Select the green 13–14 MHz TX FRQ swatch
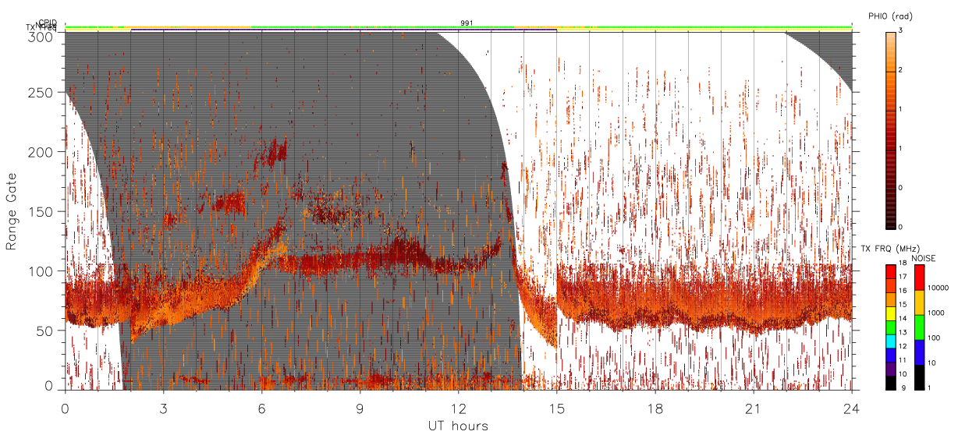 (892, 327)
